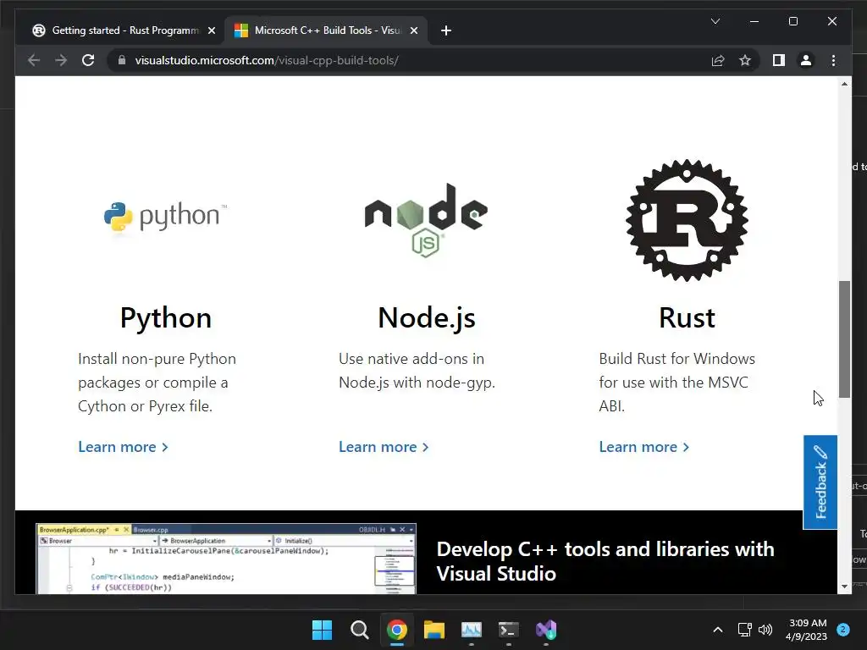Select the Microsoft C++ Build Tools tab
The image size is (867, 650).
326,30
